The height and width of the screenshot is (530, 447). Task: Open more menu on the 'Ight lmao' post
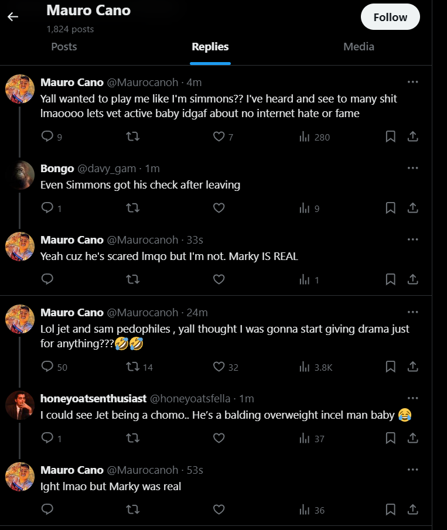click(412, 470)
